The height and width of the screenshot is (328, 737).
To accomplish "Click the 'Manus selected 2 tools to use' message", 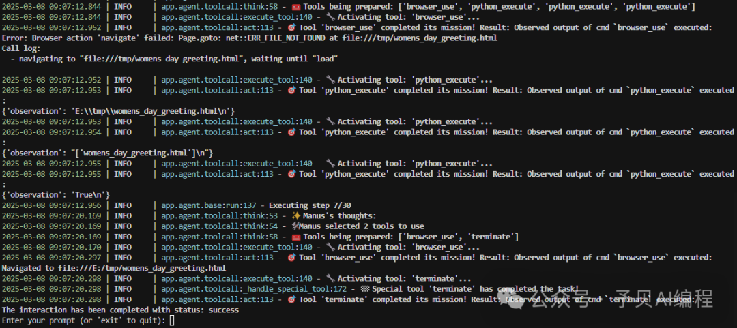I will coord(363,226).
